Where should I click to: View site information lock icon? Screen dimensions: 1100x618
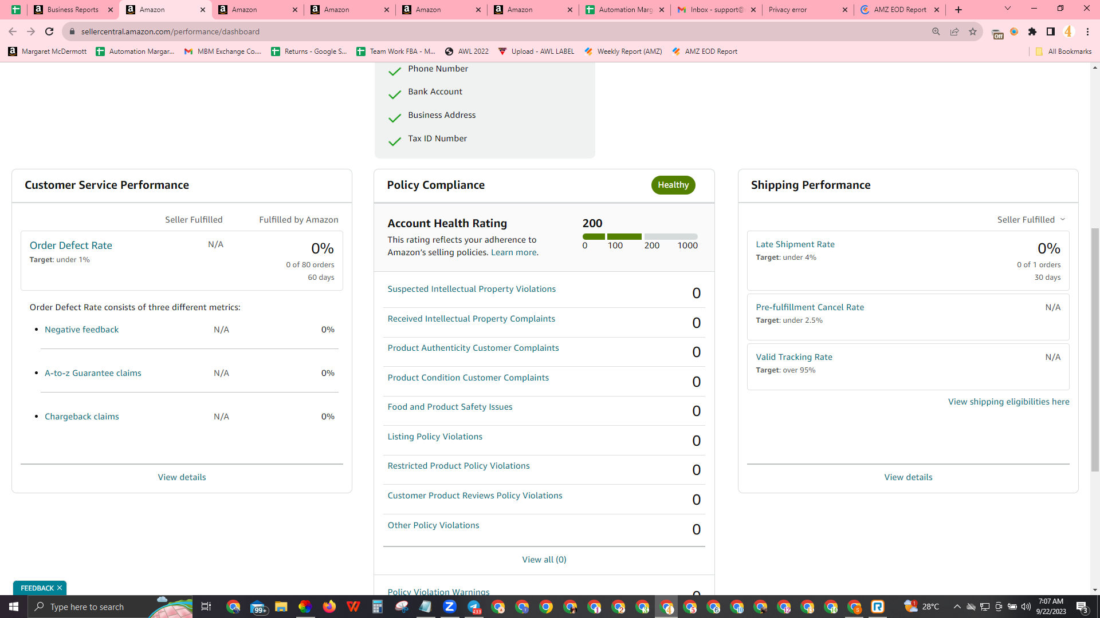72,31
